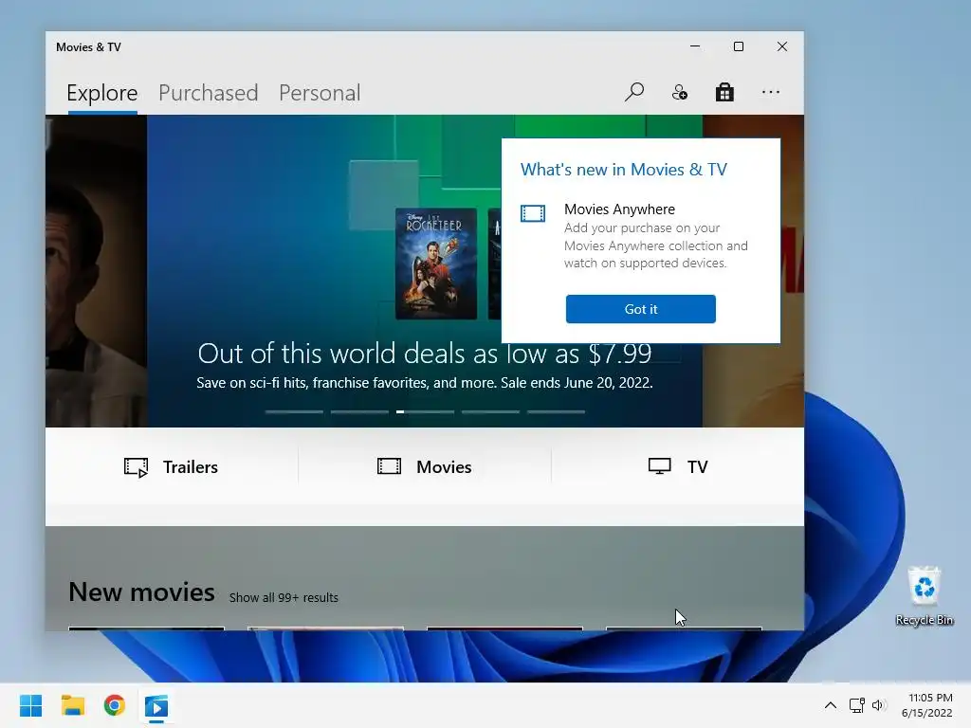Click the Trailers category icon

tap(137, 467)
